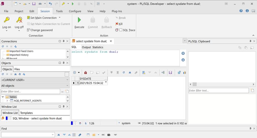Click the Refresh icon in the result grid toolbar
This screenshot has width=257, height=138.
tap(124, 73)
